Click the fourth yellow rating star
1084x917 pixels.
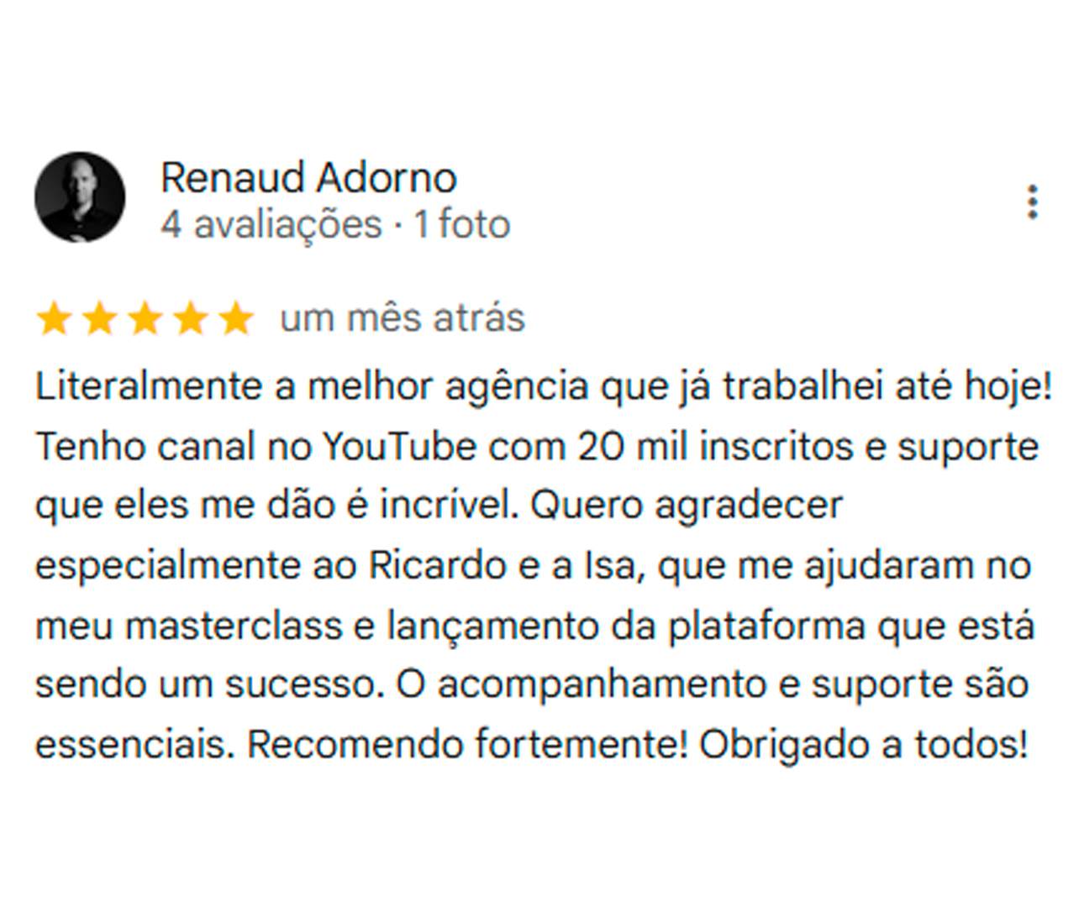click(x=191, y=319)
